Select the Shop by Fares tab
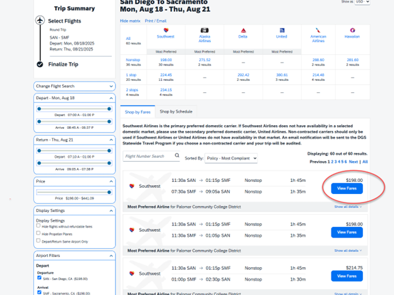Image resolution: width=394 pixels, height=295 pixels. coord(138,112)
